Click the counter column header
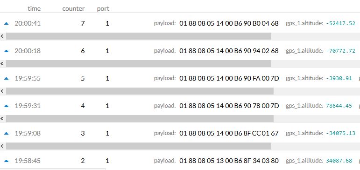360x170 pixels. (73, 9)
